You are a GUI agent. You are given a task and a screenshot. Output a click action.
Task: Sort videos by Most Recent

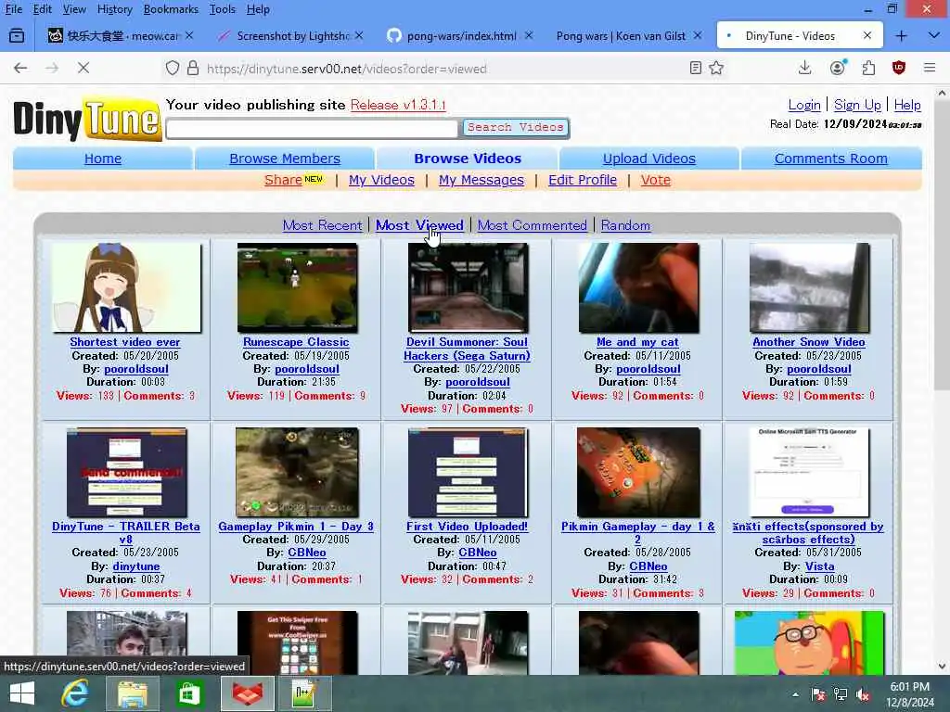tap(322, 225)
